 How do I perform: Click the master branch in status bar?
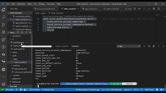10,90
